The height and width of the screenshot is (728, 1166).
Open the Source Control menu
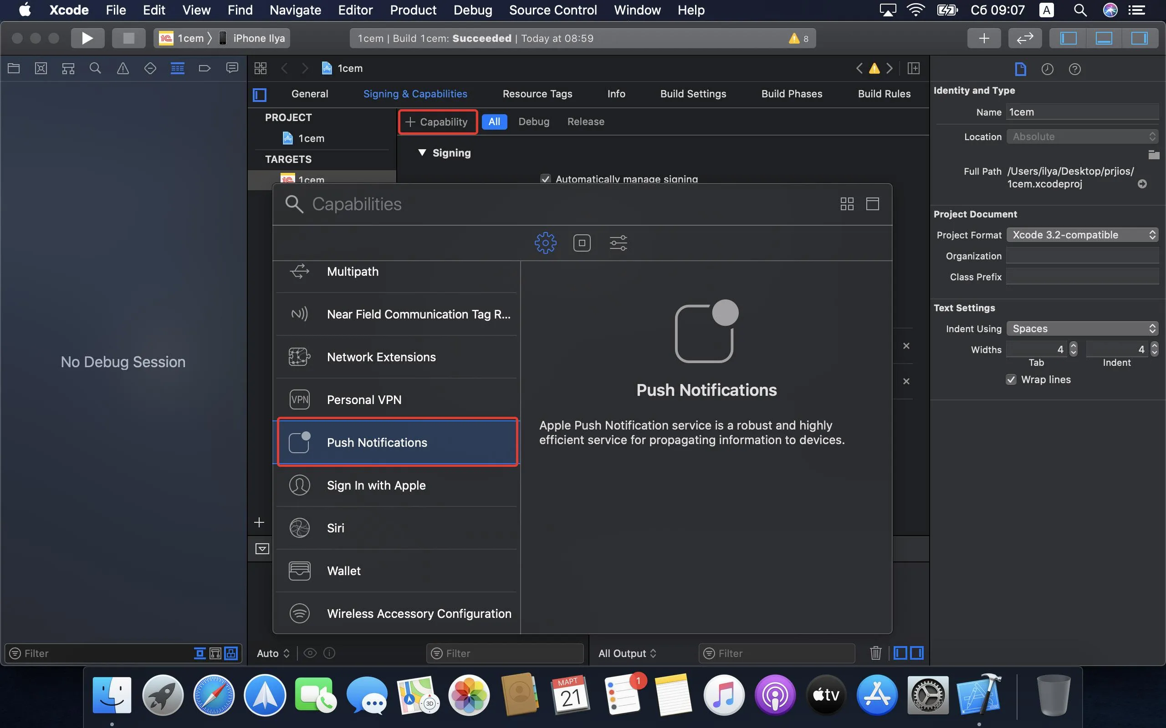click(x=552, y=10)
